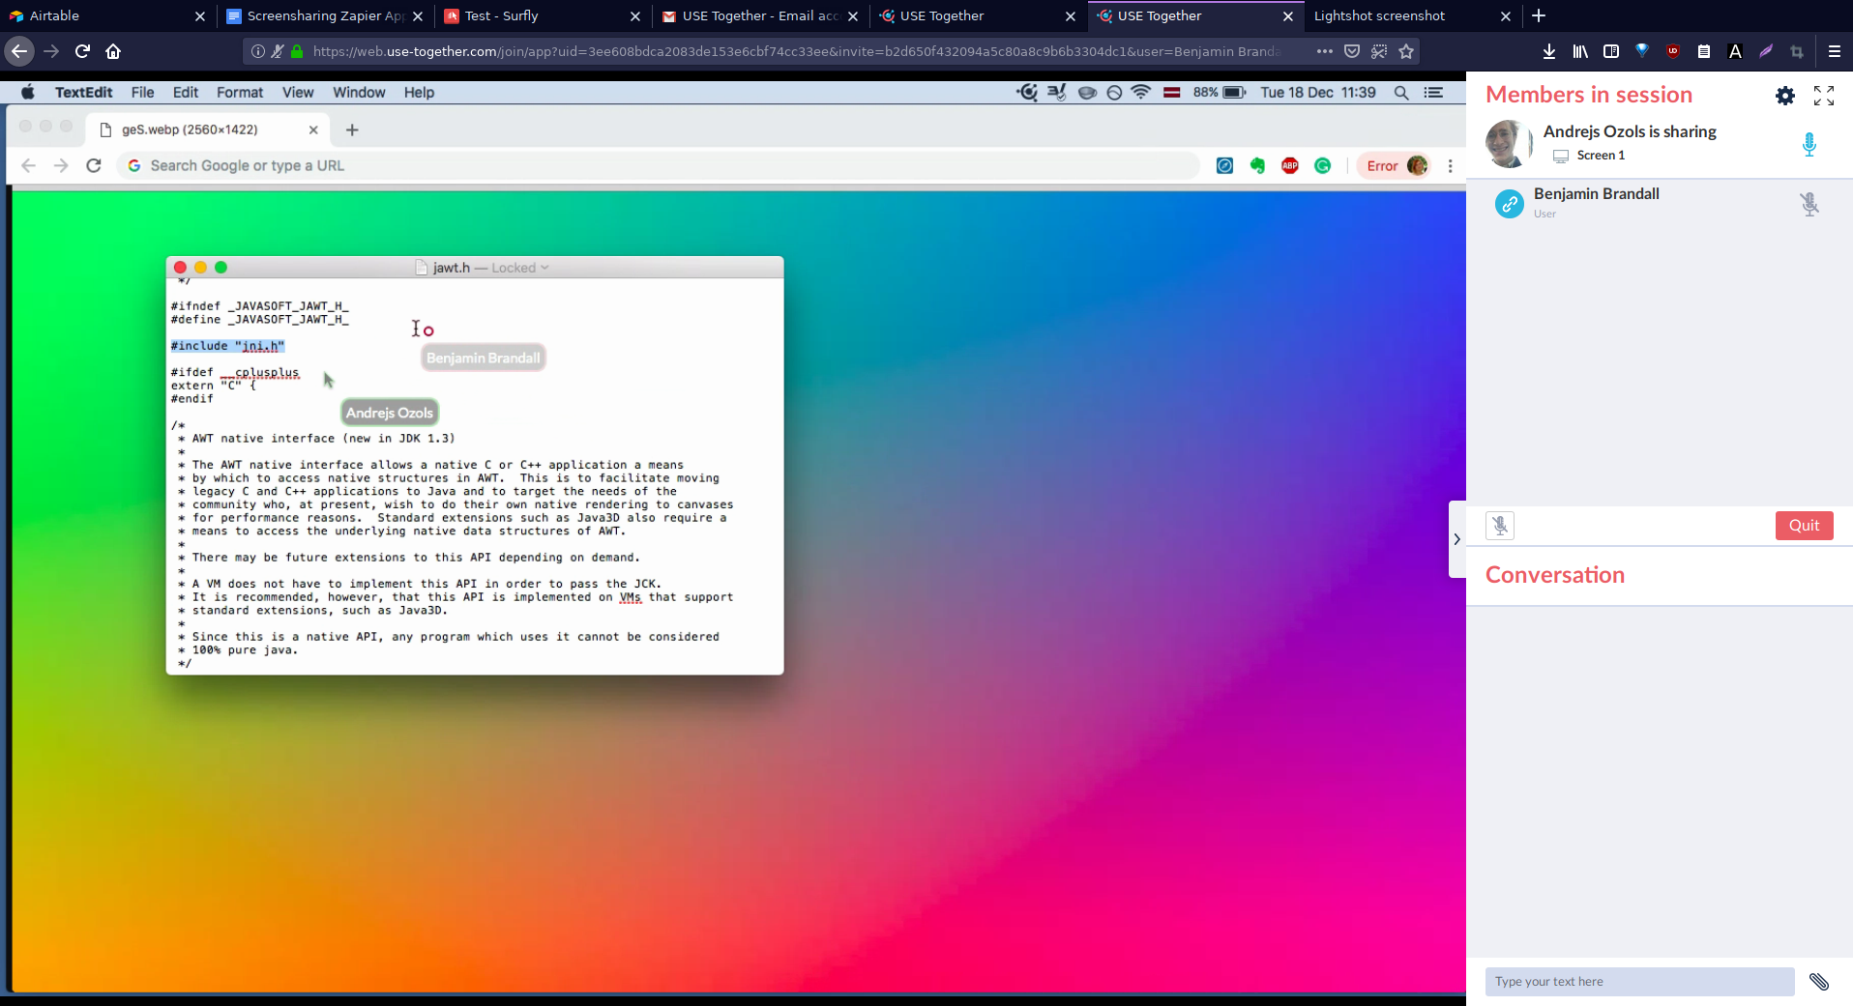Click the AdBlock Plus extension icon

tap(1290, 166)
